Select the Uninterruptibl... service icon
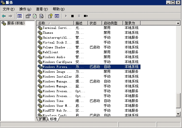 point(40,38)
